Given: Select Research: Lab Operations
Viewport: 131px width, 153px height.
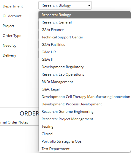Looking at the screenshot, I should pyautogui.click(x=85, y=74).
